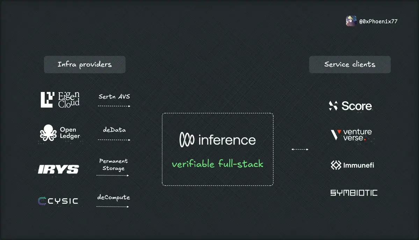419x240 pixels.
Task: Click the Open Ledger text
Action: pos(70,133)
